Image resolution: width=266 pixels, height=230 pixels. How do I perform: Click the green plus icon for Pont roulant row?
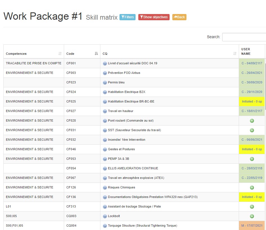point(252,121)
